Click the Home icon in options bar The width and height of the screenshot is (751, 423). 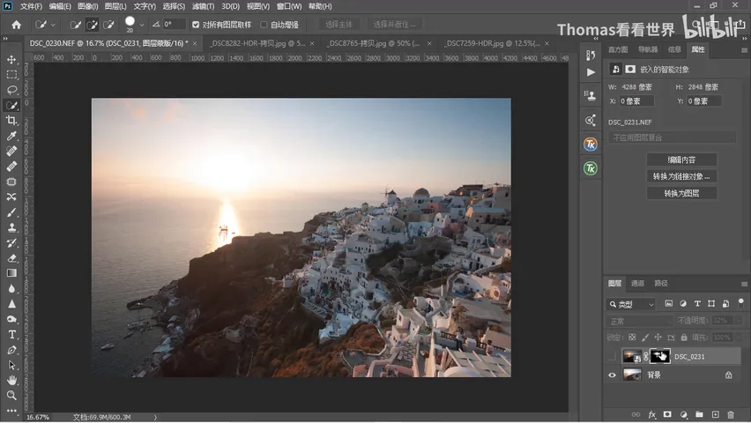coord(16,25)
